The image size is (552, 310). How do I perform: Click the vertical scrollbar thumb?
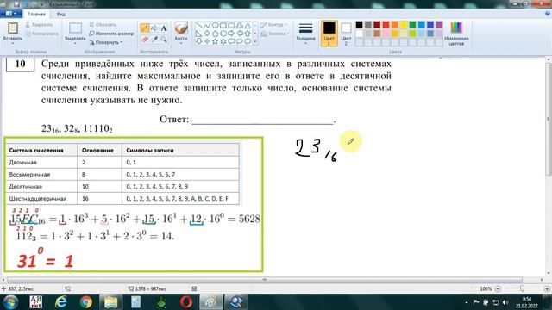549,119
